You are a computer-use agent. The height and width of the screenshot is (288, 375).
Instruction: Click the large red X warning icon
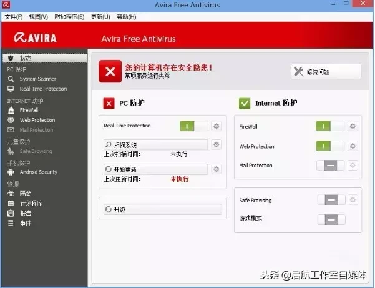(110, 71)
